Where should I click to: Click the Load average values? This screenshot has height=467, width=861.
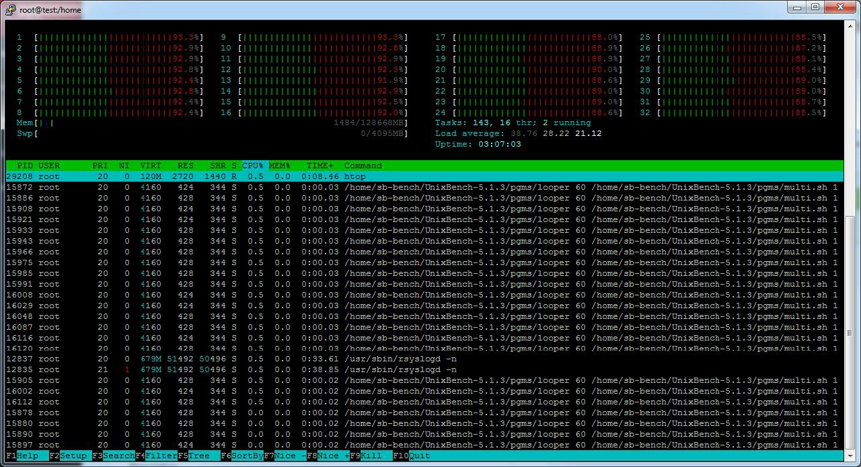pos(556,134)
